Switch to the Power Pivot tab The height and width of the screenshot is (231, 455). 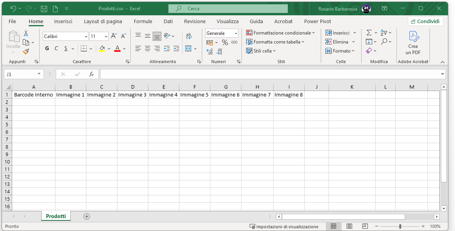318,21
